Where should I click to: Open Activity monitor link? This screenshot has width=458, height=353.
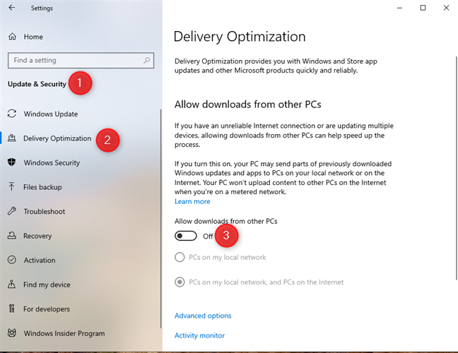pos(200,335)
